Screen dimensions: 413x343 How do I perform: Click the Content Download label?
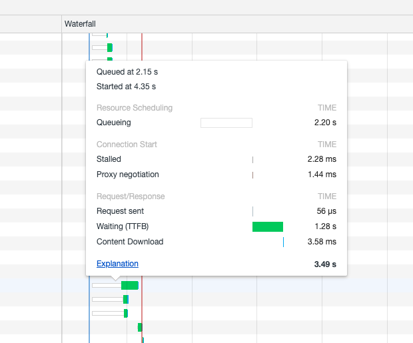[130, 242]
